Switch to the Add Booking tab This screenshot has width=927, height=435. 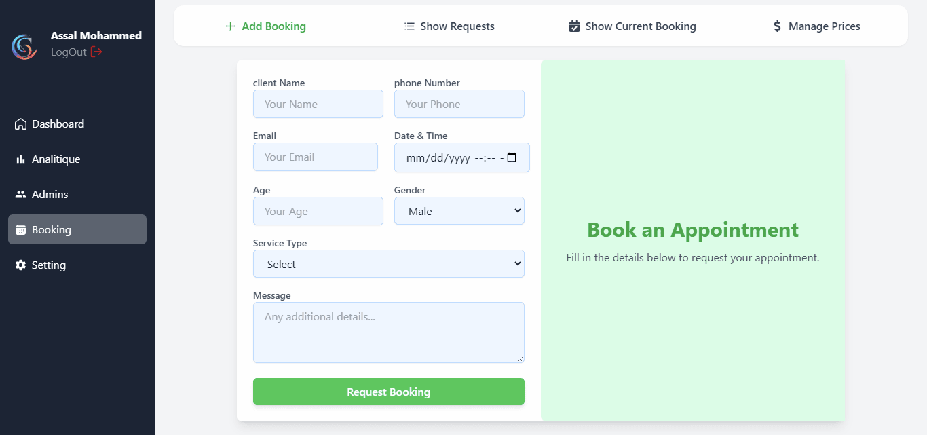[265, 26]
